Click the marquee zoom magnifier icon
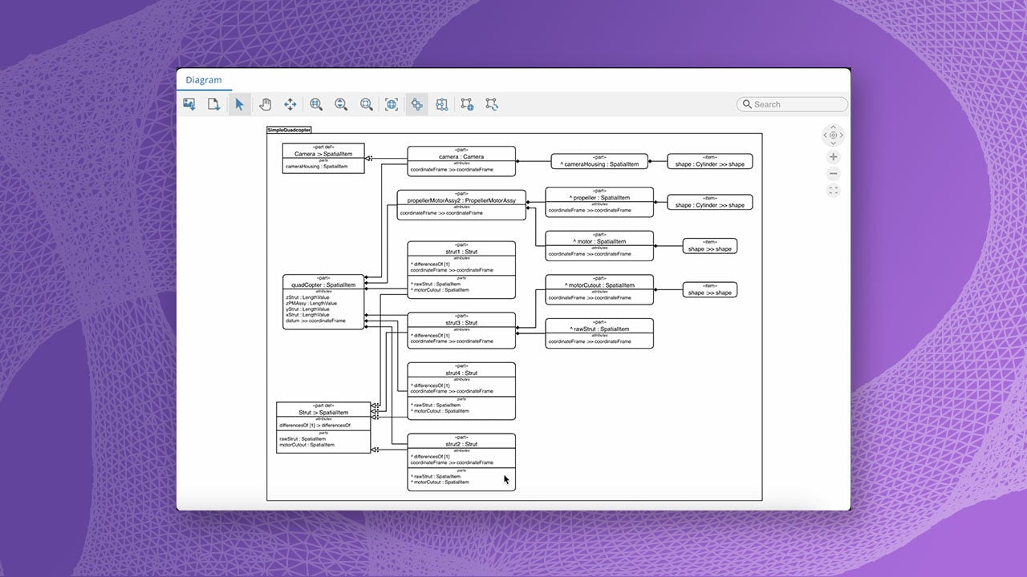Screen dimensions: 1027x577 (x=316, y=104)
